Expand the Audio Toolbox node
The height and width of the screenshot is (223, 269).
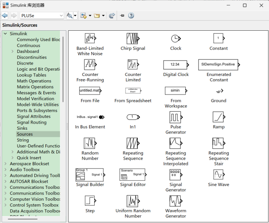[5, 170]
